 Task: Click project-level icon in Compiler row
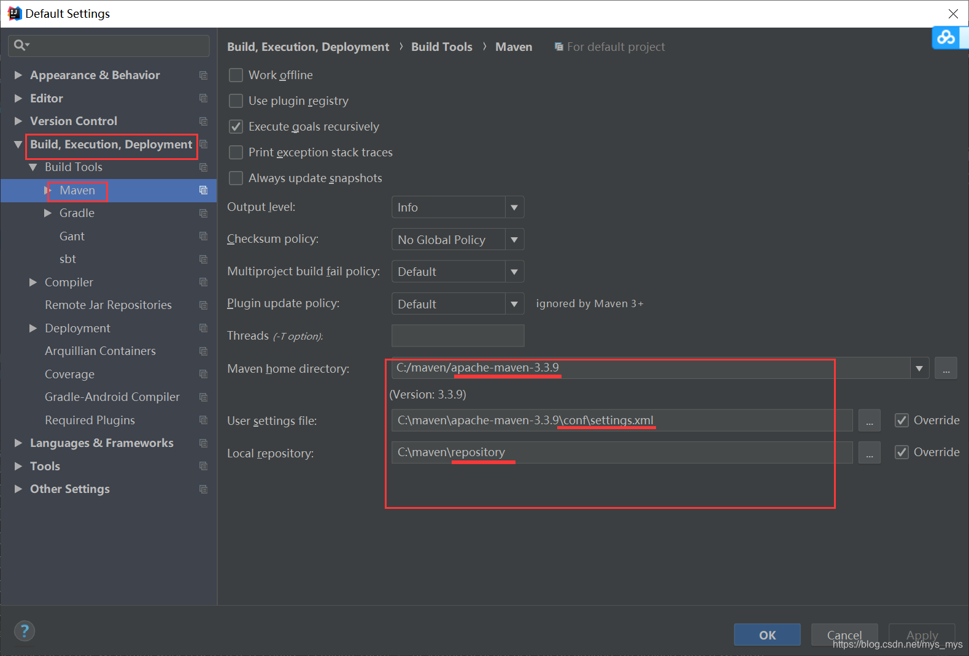click(204, 282)
